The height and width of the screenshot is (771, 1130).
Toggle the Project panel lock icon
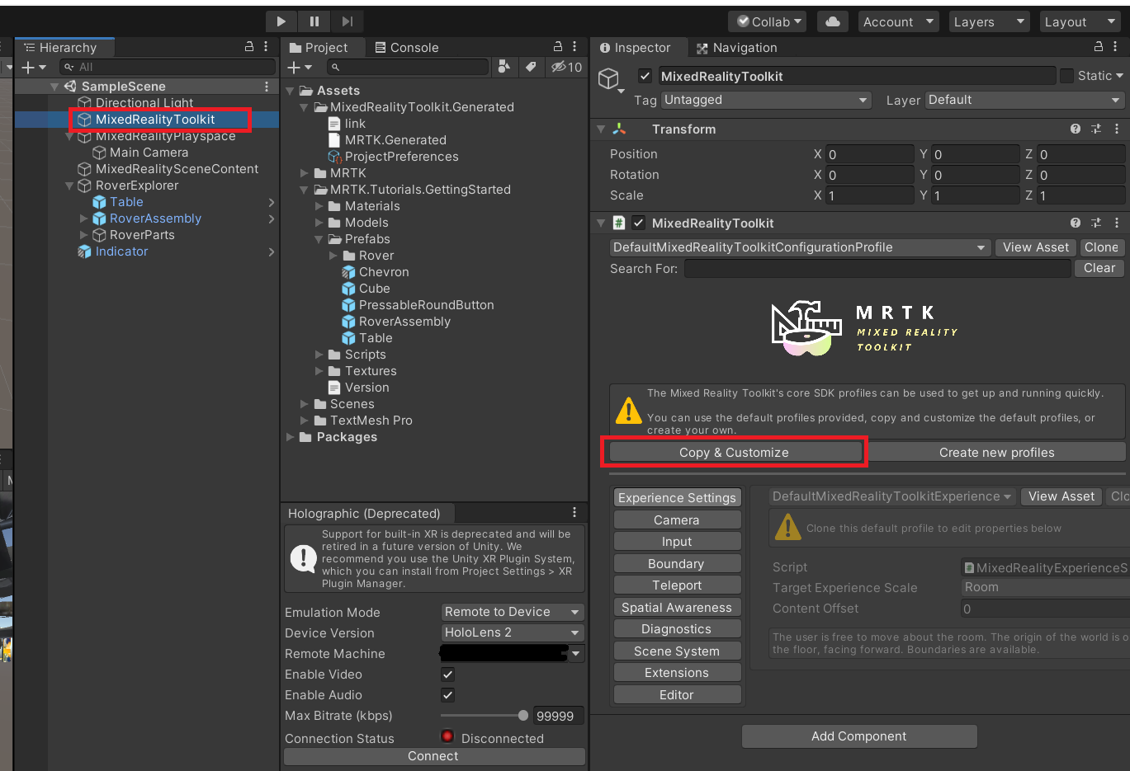tap(558, 47)
